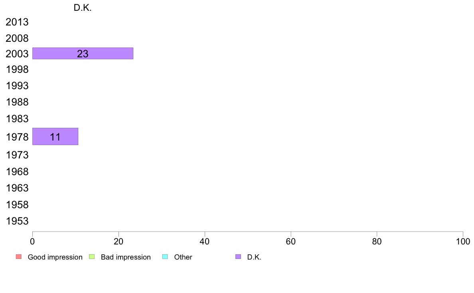The width and height of the screenshot is (474, 293).
Task: Click the D.K. legend label text
Action: click(254, 257)
